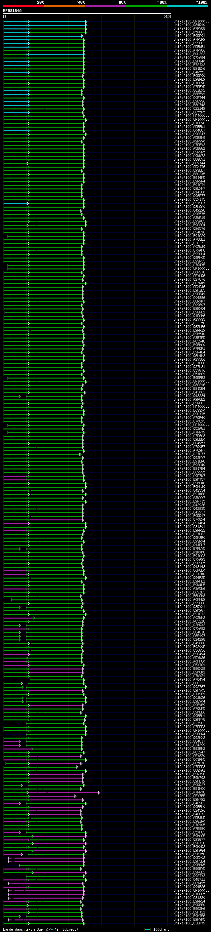Open last hit UniRef100_Q3EAY9
The image size is (211, 932).
189,923
